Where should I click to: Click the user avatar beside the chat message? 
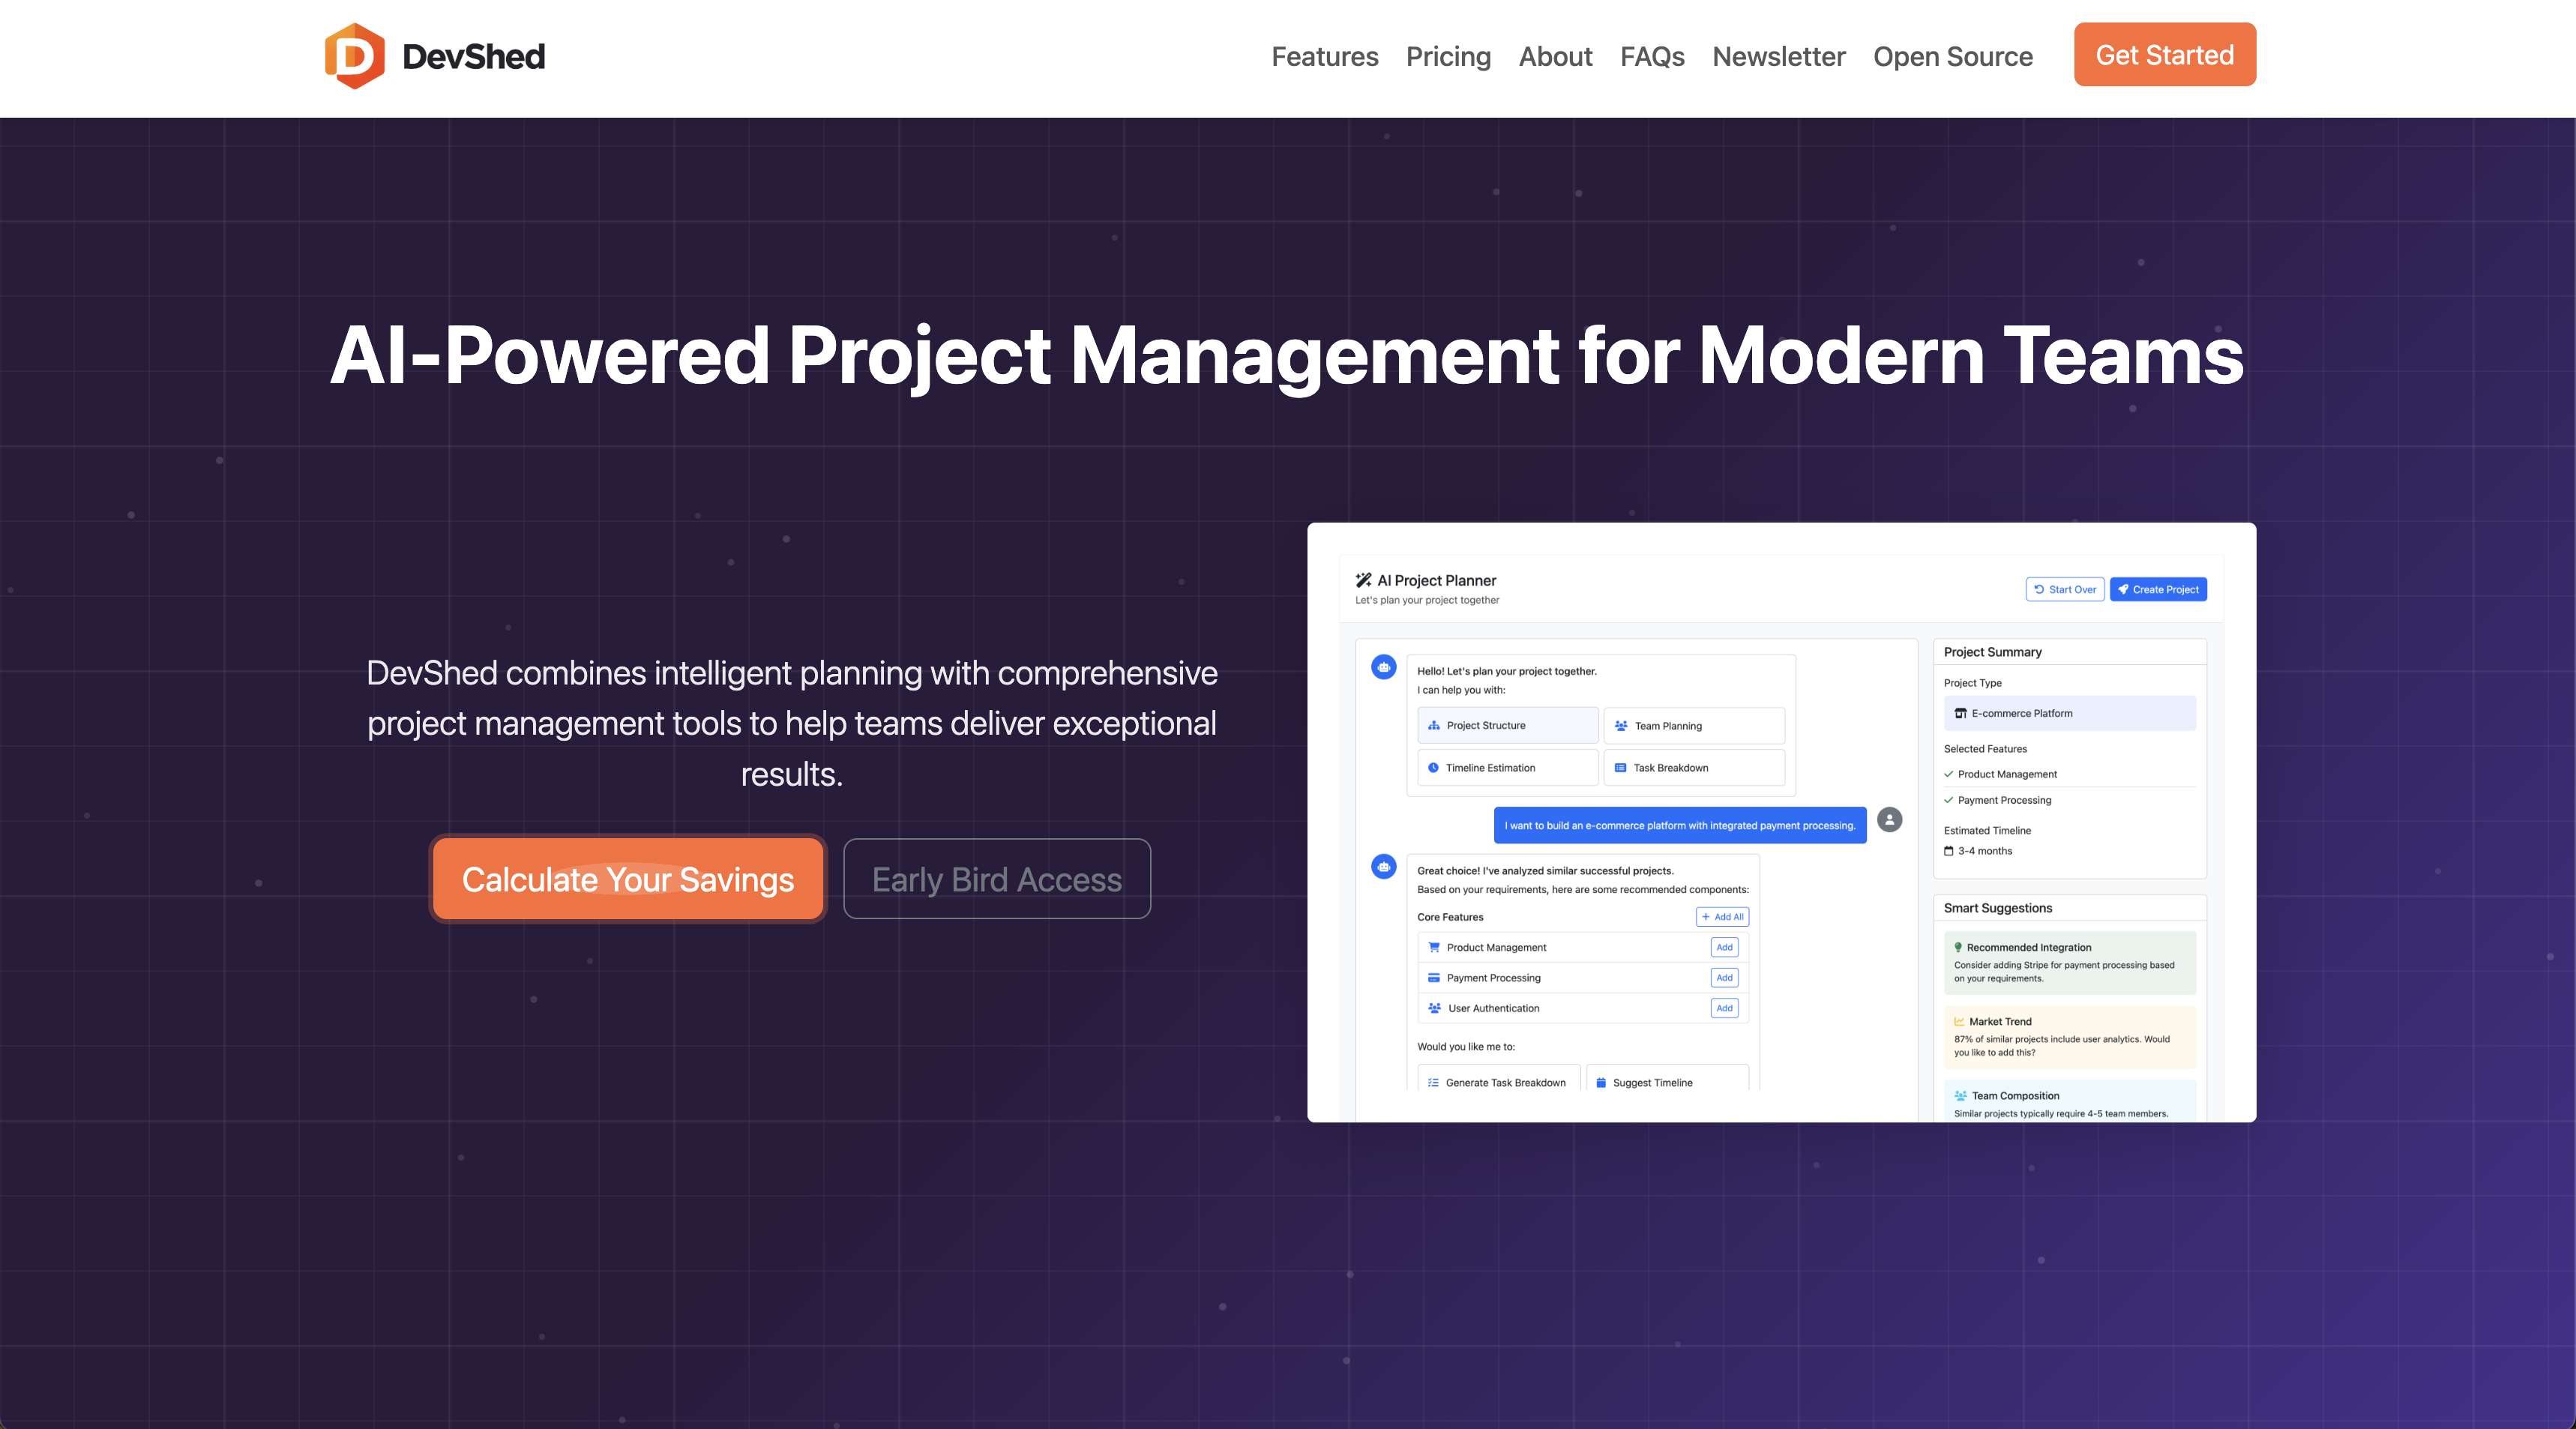coord(1889,820)
